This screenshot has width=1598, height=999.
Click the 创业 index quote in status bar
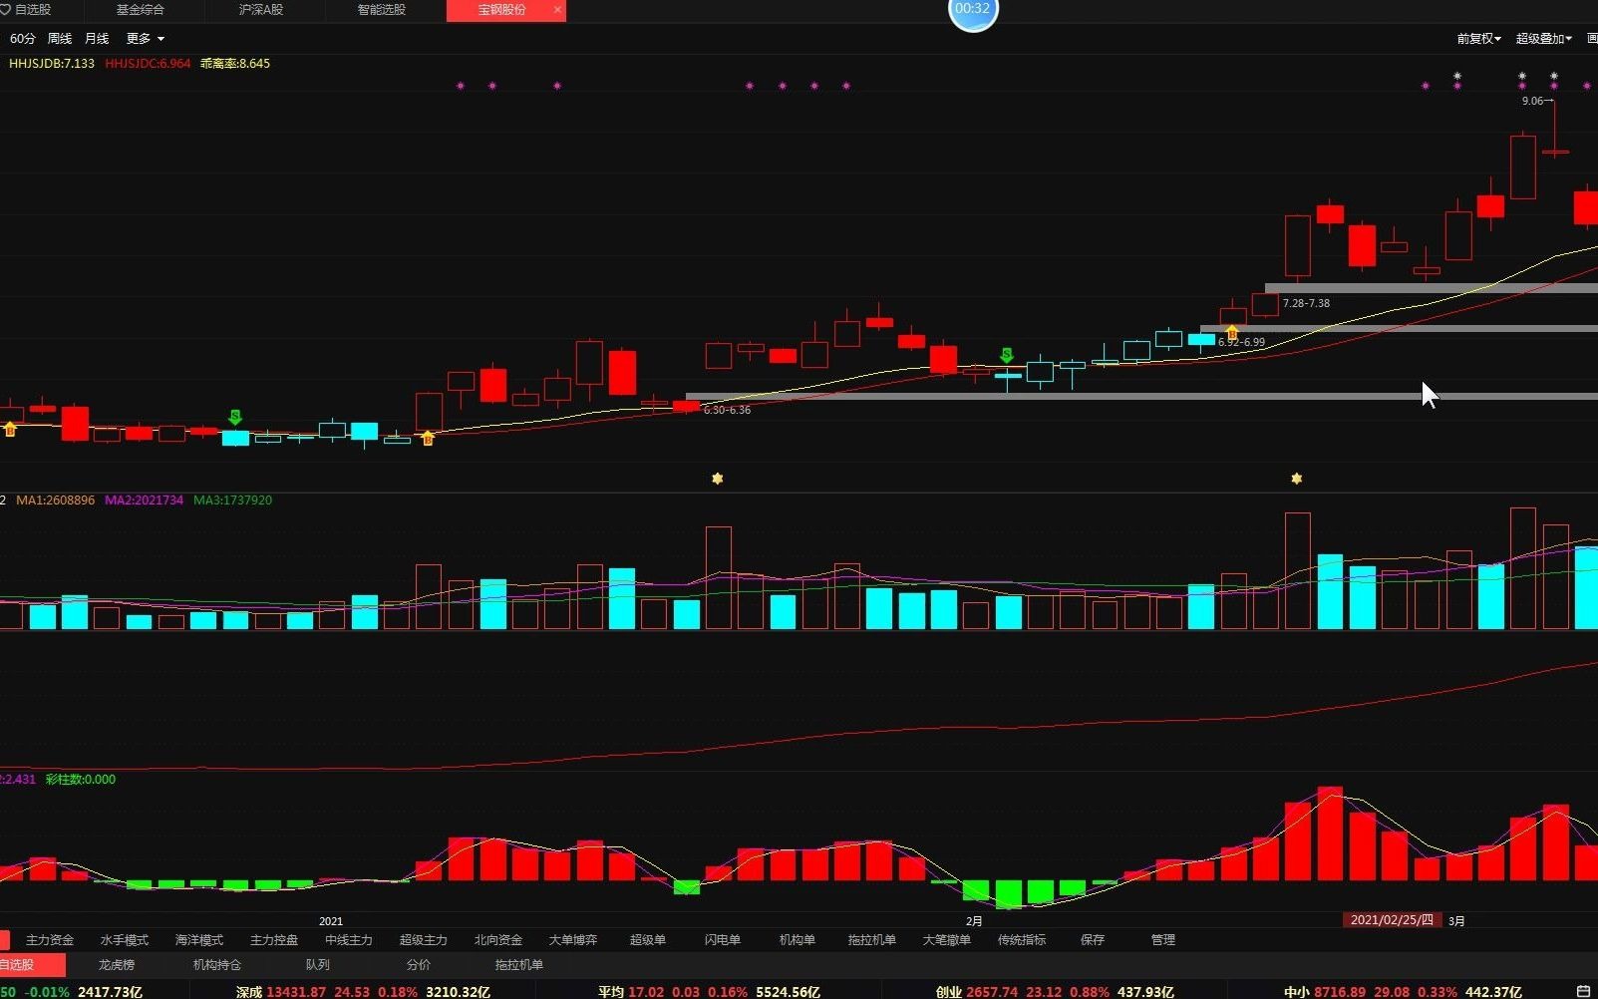pyautogui.click(x=1055, y=991)
